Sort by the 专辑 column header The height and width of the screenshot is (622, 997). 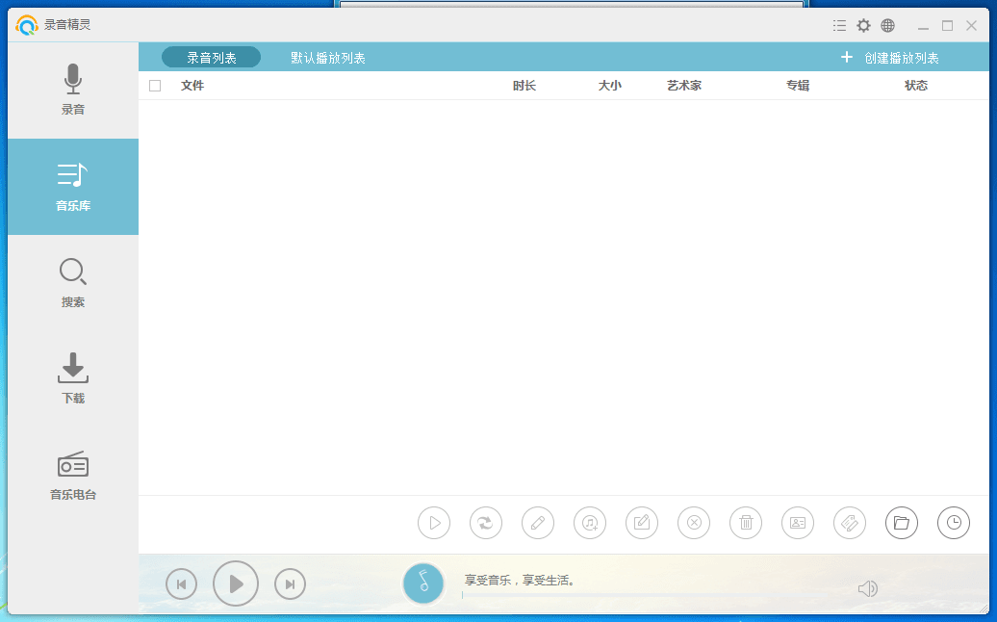pyautogui.click(x=798, y=86)
